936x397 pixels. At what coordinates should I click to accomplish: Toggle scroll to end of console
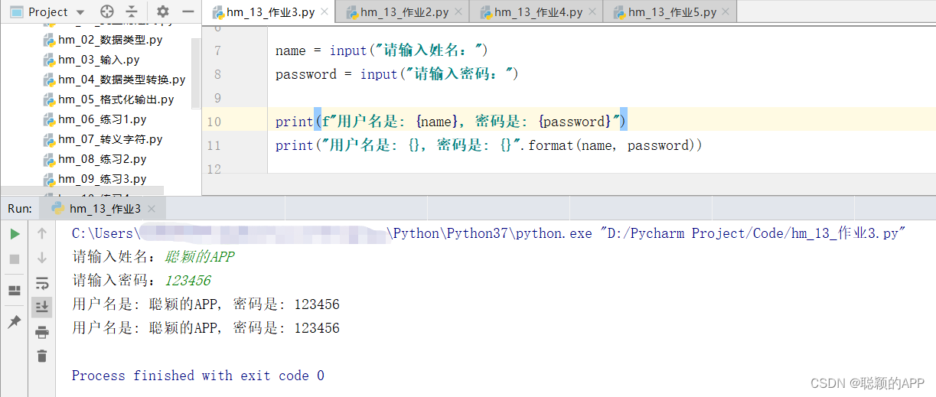click(42, 307)
